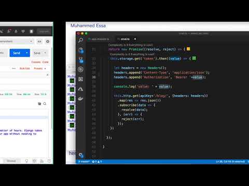This screenshot has height=186, width=249.
Task: Click the settings gear in the activity bar
Action: (81, 155)
